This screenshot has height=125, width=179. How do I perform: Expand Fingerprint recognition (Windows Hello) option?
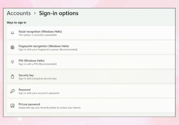pyautogui.click(x=91, y=47)
